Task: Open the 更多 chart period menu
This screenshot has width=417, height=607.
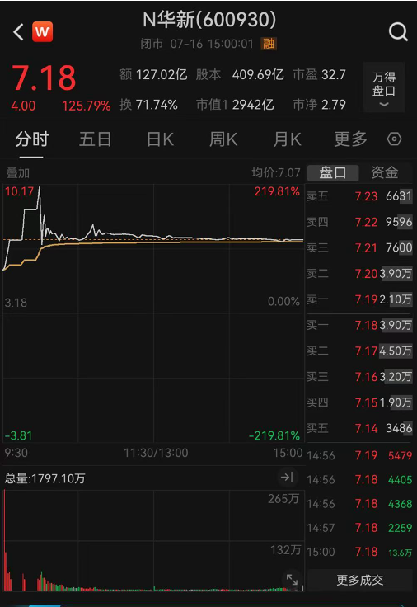Action: [350, 139]
